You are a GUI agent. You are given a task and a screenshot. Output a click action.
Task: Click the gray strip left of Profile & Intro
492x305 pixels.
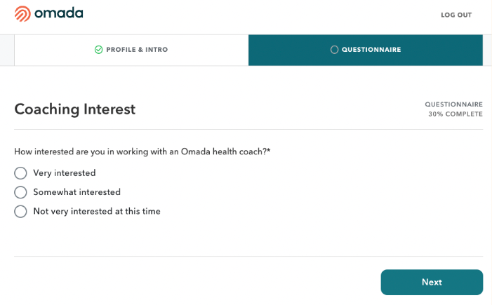tap(7, 50)
